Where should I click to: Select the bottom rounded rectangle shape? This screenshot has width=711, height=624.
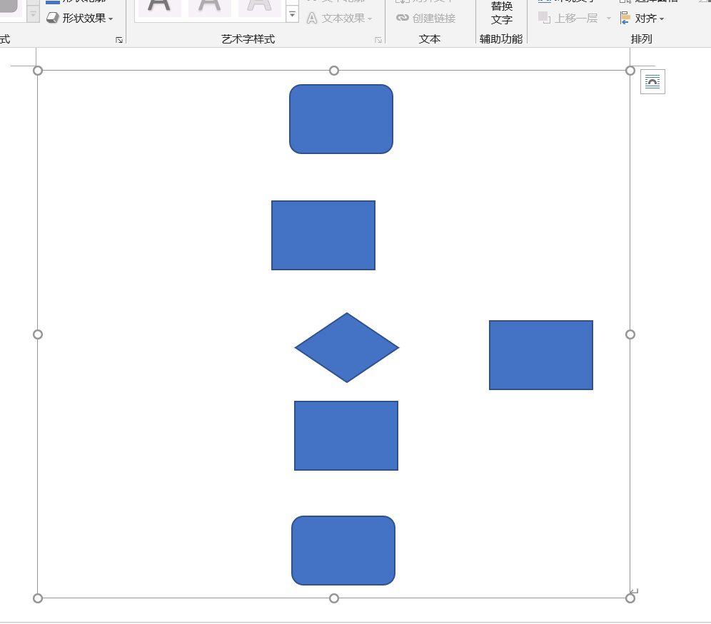coord(343,551)
